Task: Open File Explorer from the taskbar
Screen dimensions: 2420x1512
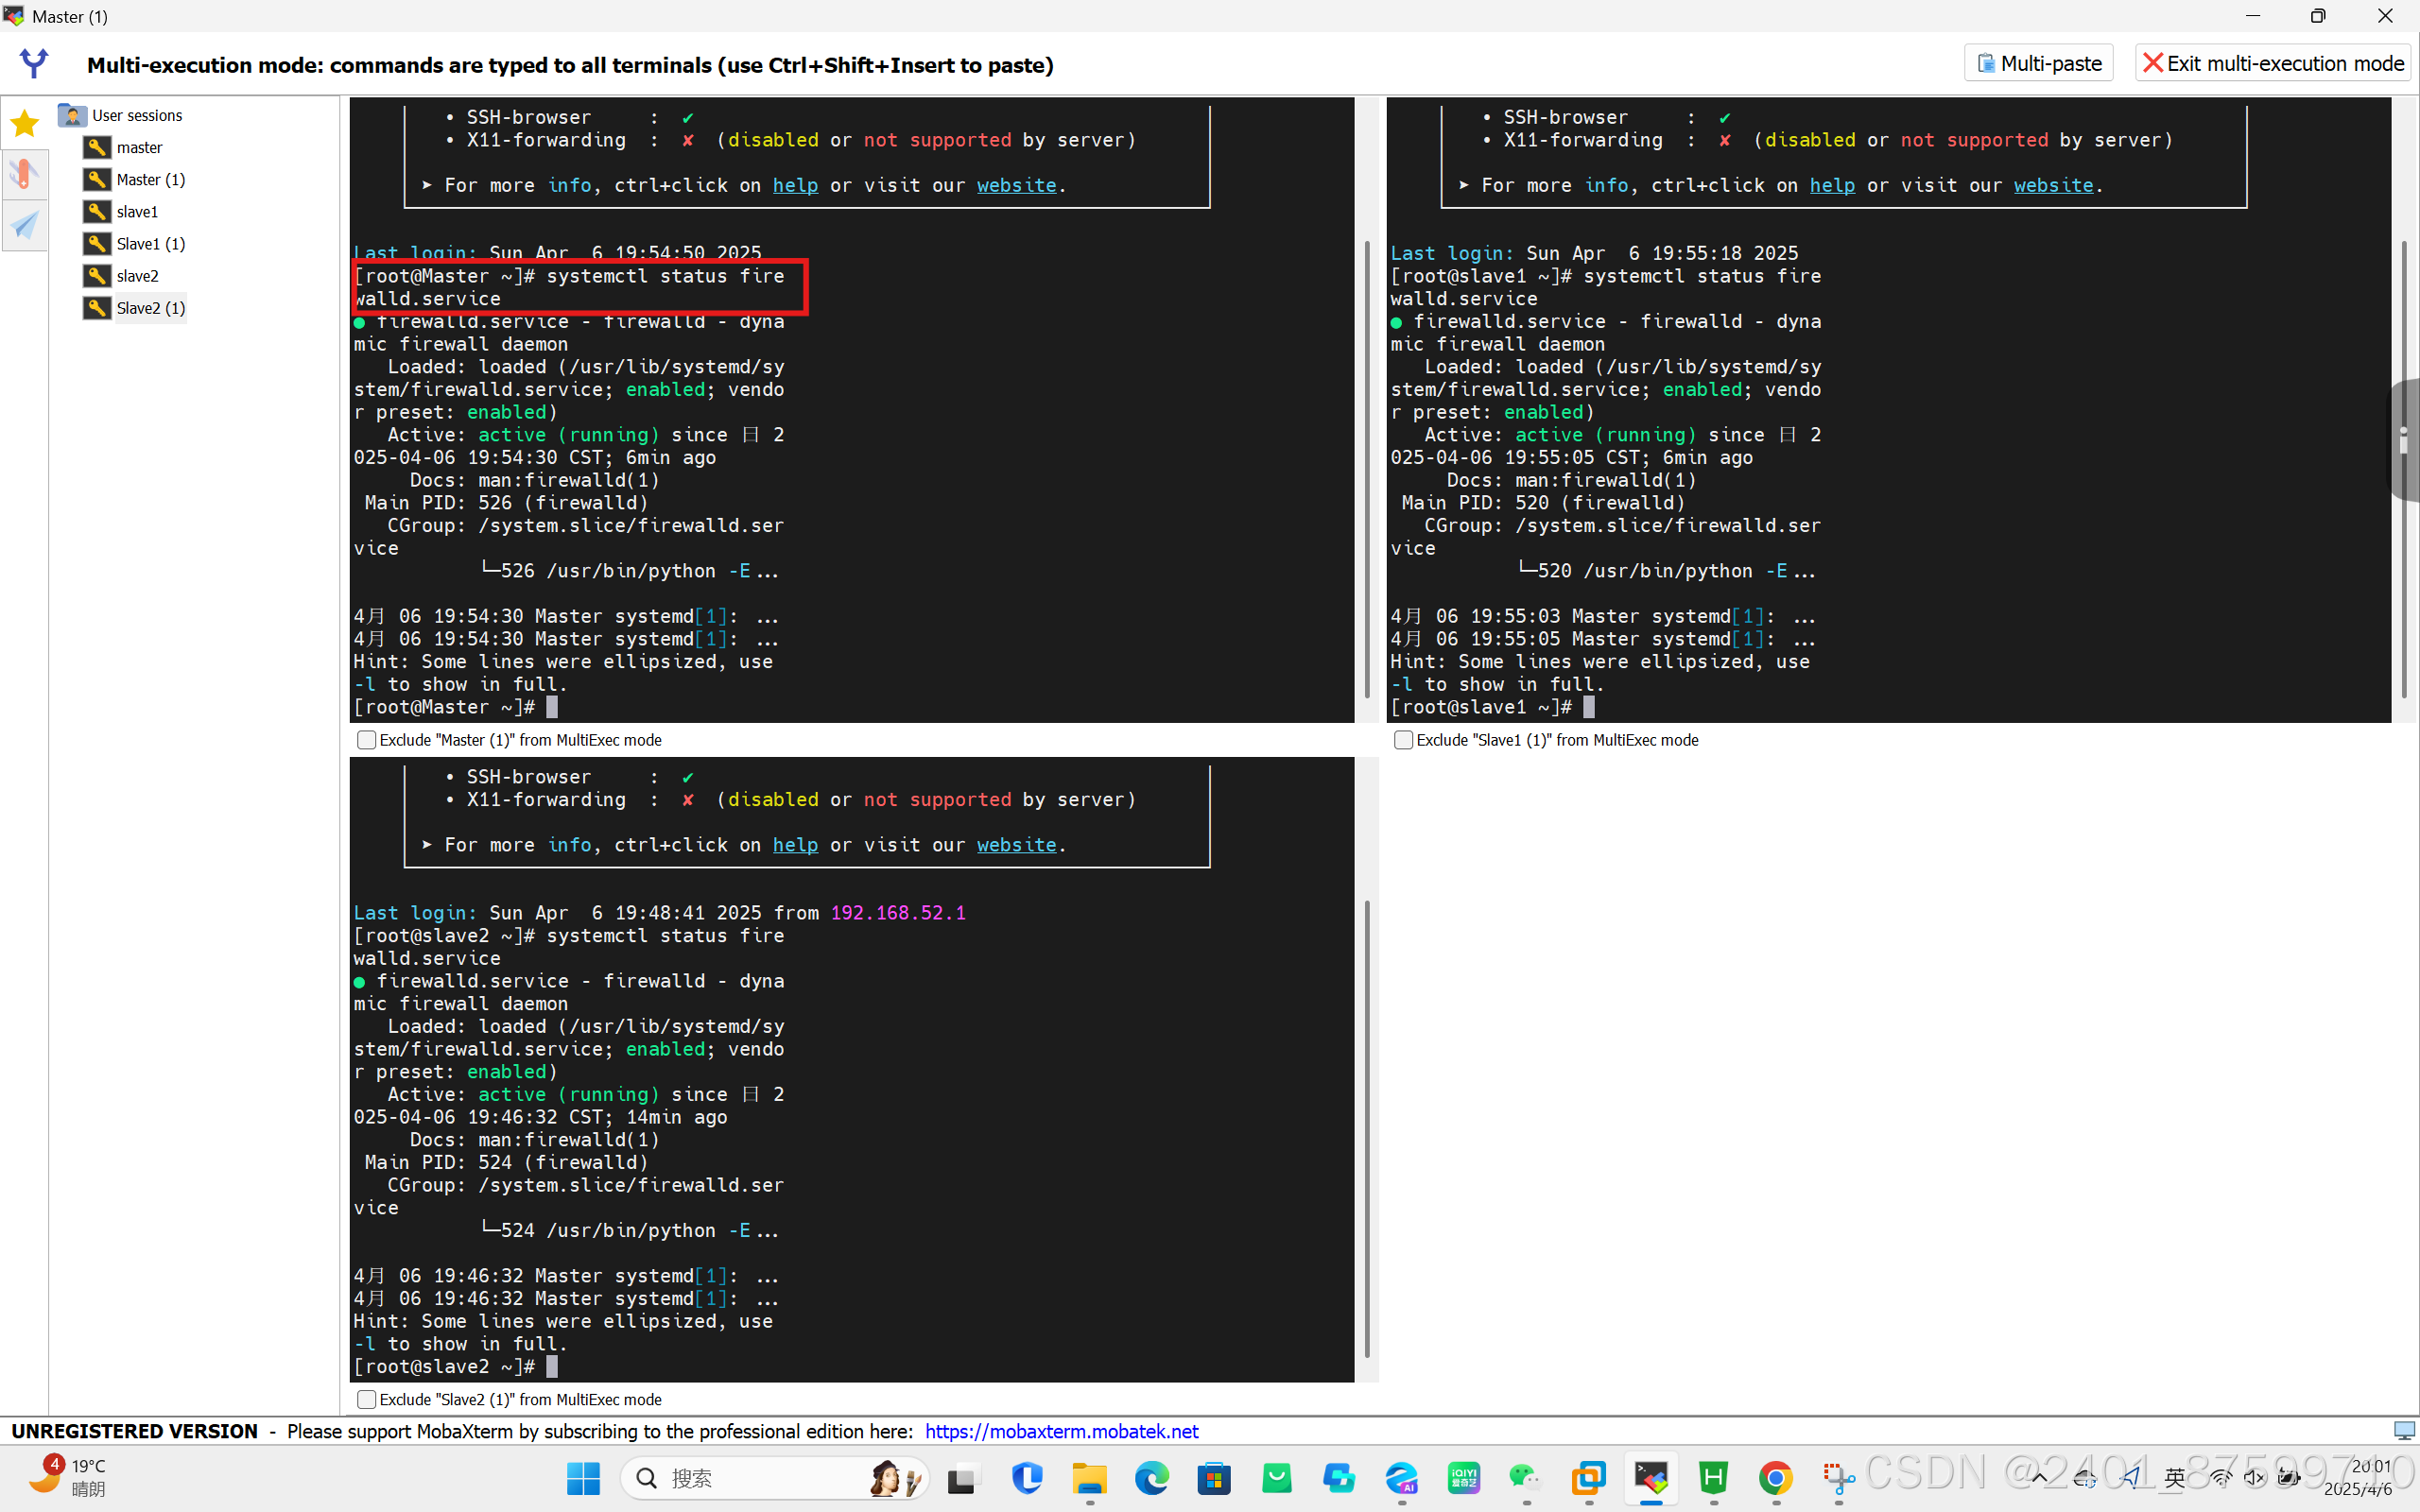Action: coord(1090,1478)
